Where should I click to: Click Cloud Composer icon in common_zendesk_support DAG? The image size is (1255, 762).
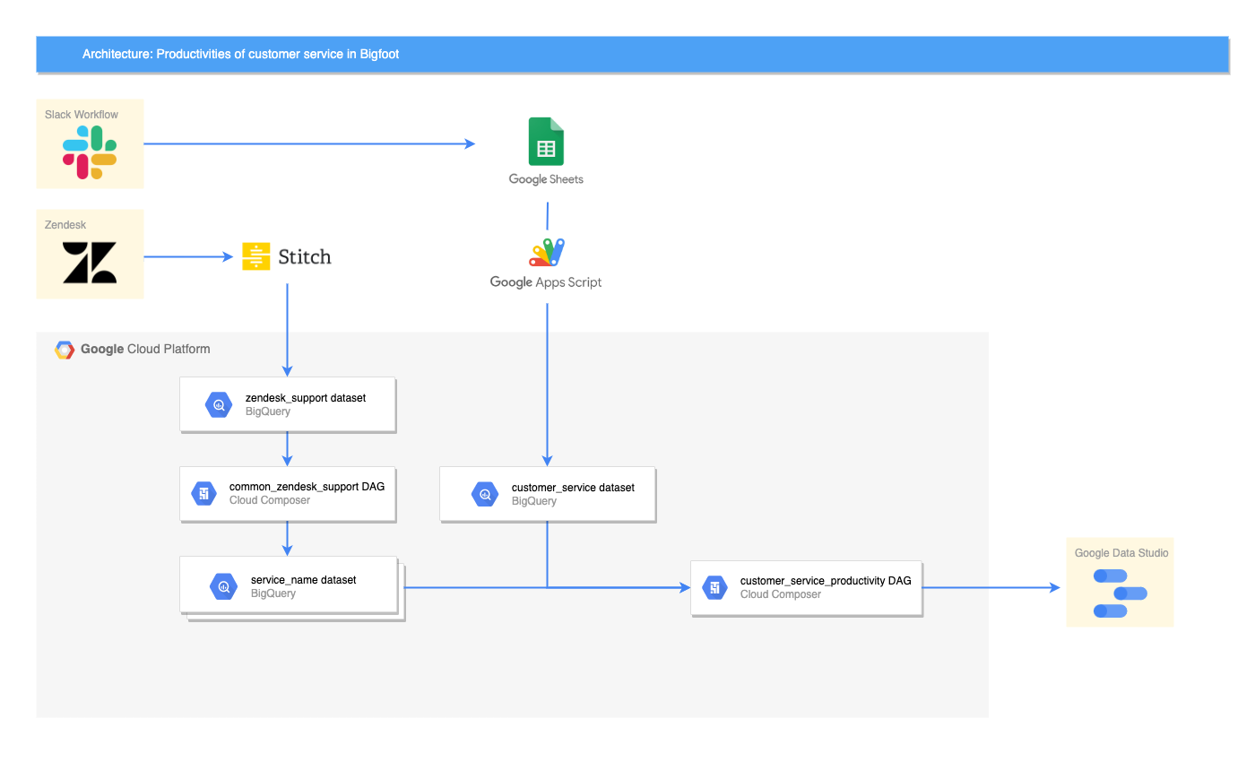click(x=204, y=494)
